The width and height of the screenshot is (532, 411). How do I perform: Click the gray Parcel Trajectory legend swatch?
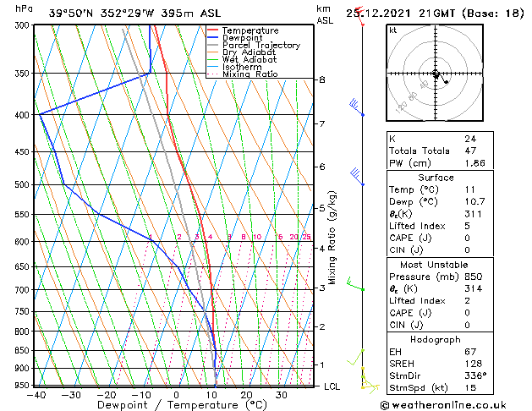(213, 45)
